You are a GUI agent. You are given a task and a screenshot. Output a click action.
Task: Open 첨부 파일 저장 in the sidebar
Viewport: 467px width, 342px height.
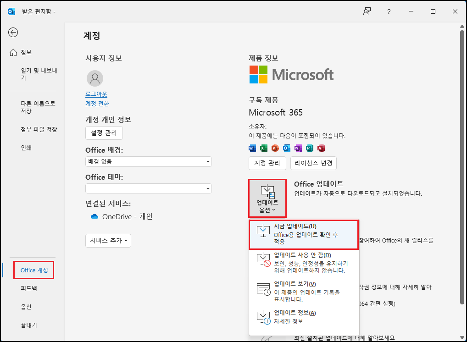point(39,129)
